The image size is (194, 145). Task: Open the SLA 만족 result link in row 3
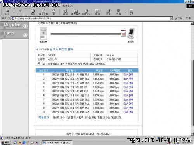(x=128, y=83)
